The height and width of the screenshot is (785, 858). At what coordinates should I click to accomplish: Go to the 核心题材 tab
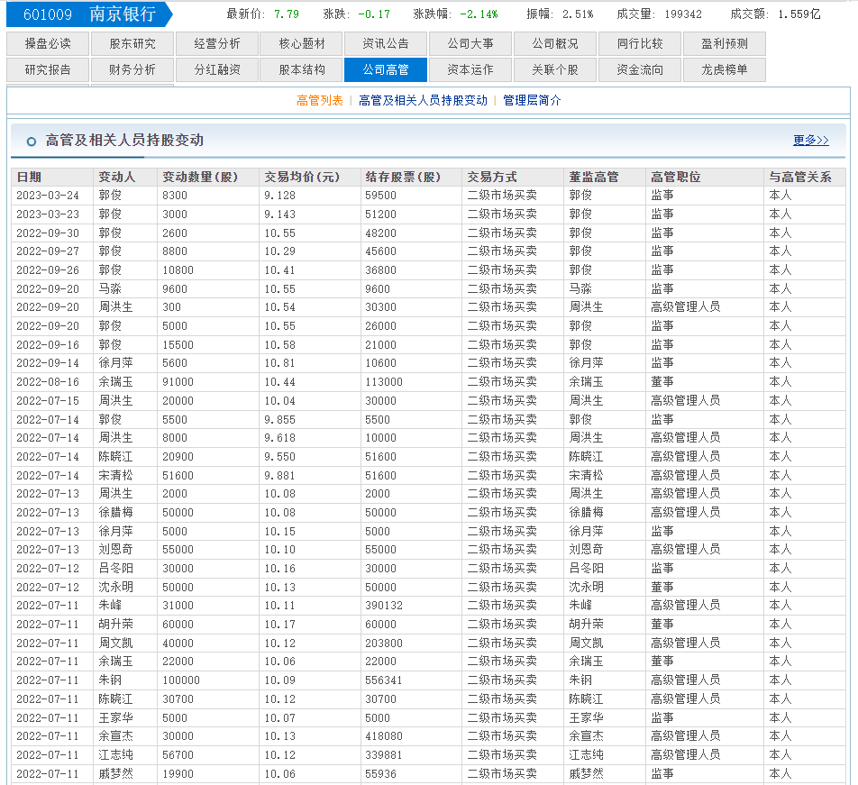coord(302,44)
